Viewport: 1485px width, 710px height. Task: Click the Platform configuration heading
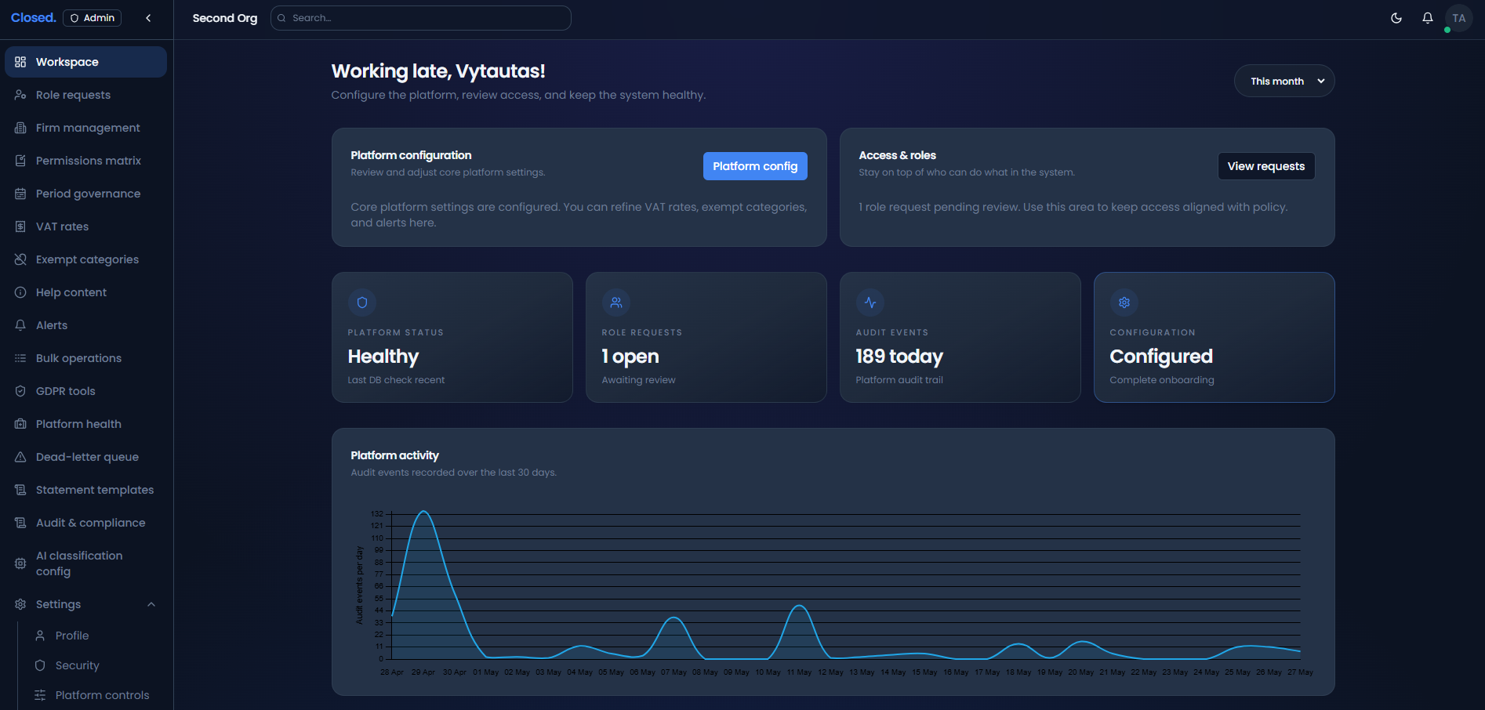click(411, 155)
